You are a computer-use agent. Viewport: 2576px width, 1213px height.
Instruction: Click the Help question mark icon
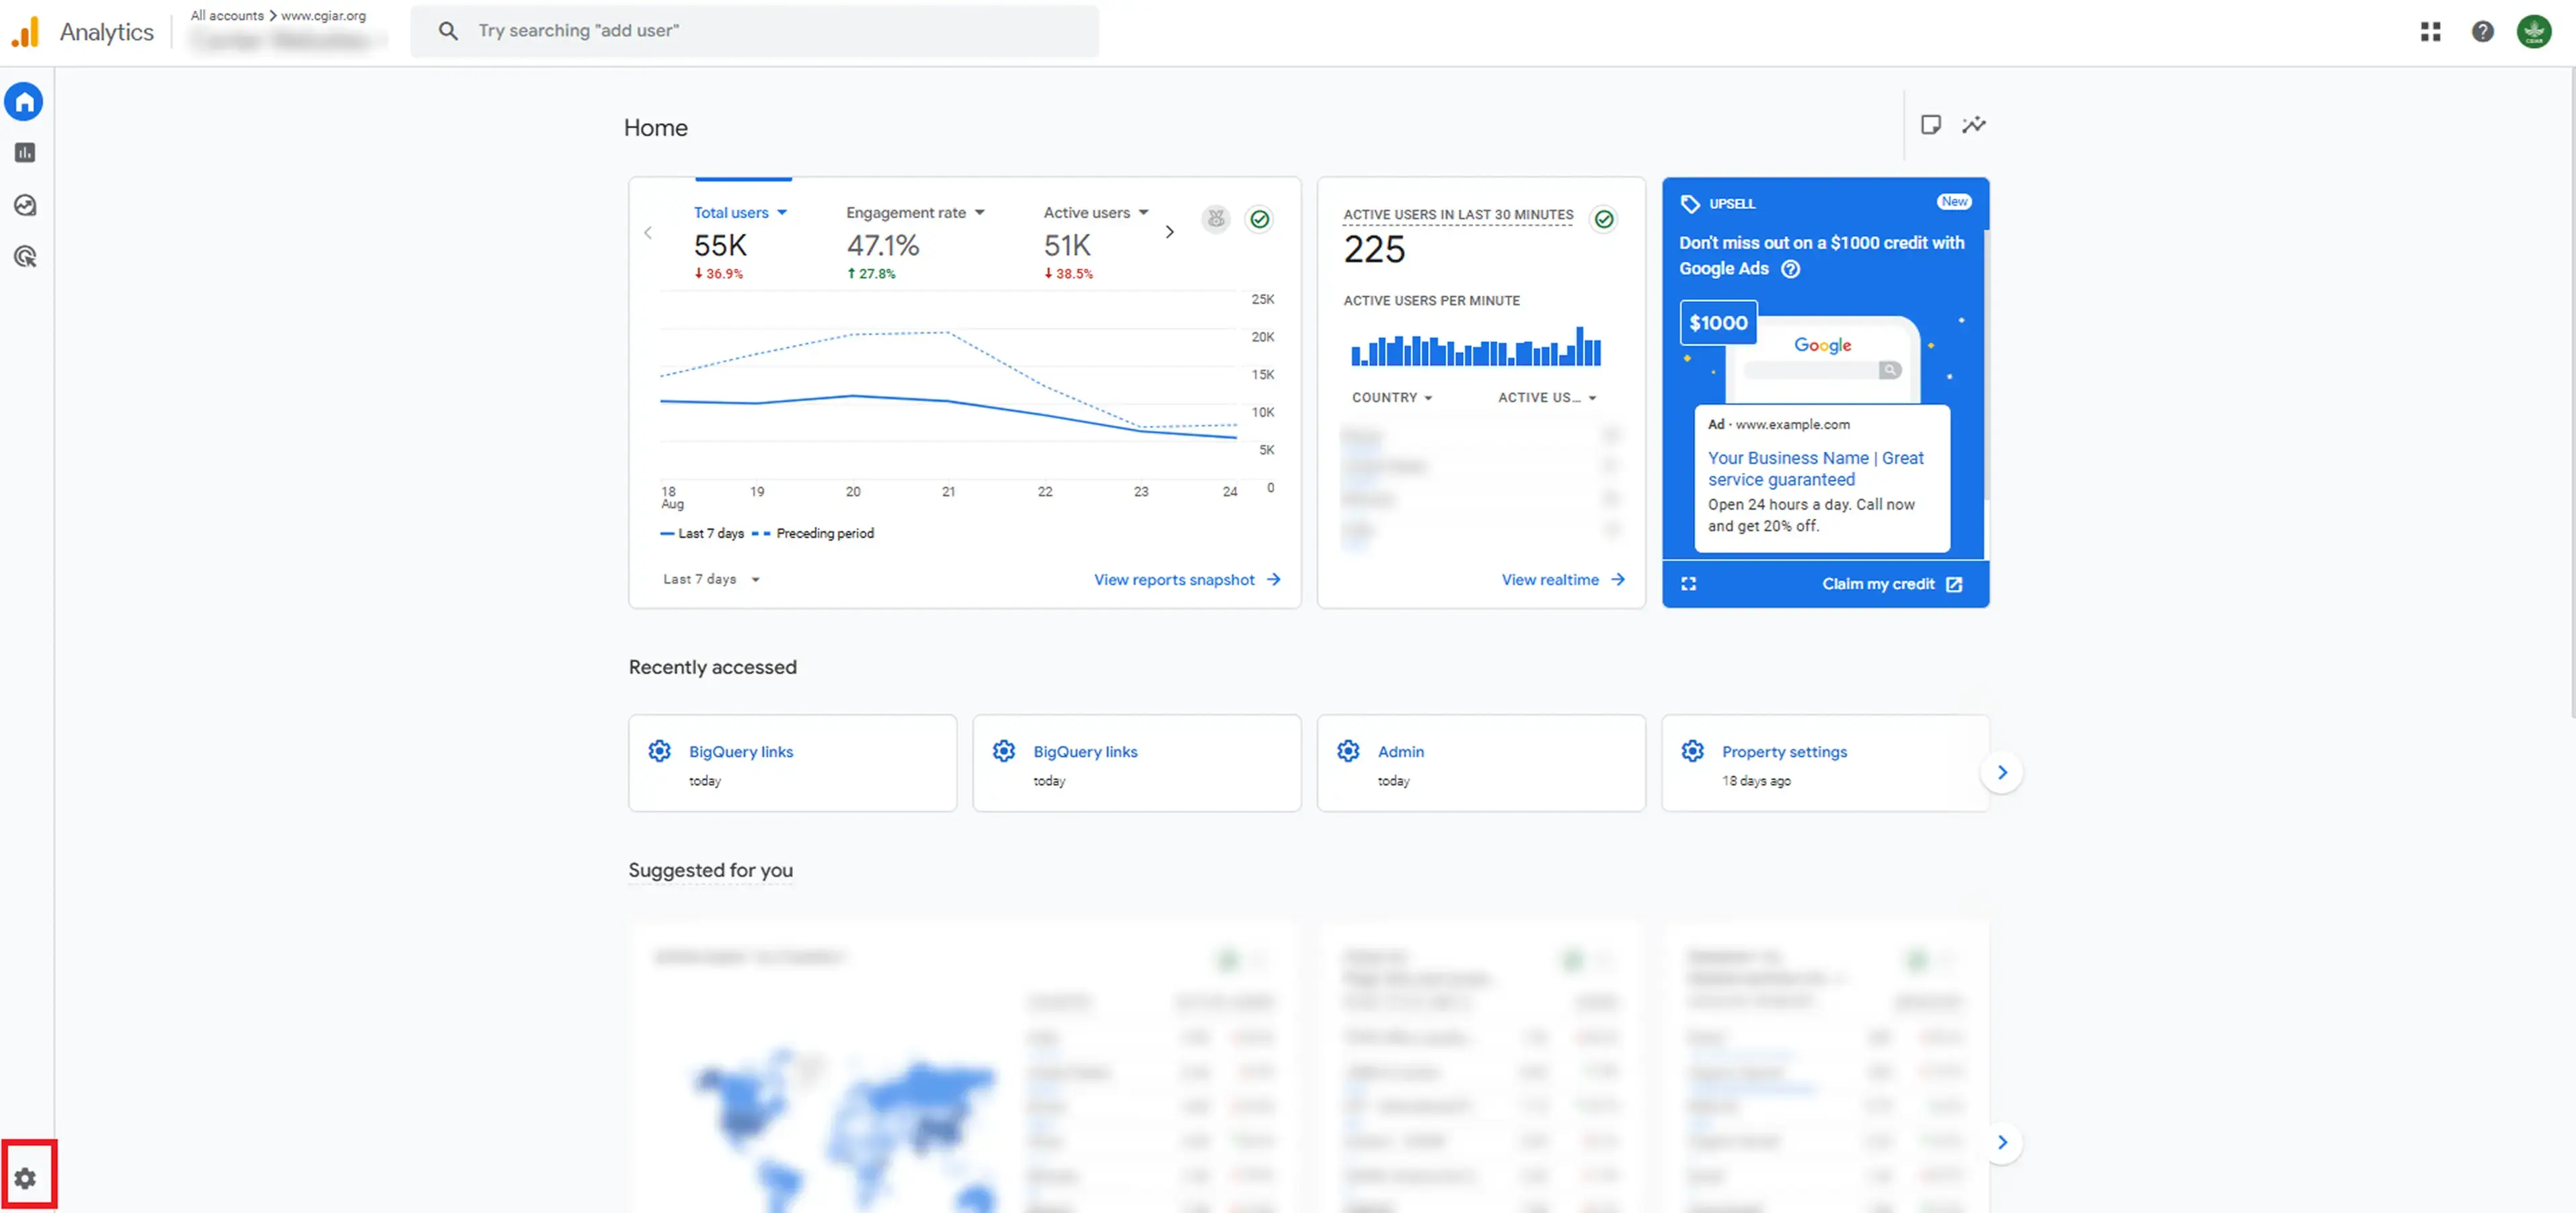[x=2482, y=32]
